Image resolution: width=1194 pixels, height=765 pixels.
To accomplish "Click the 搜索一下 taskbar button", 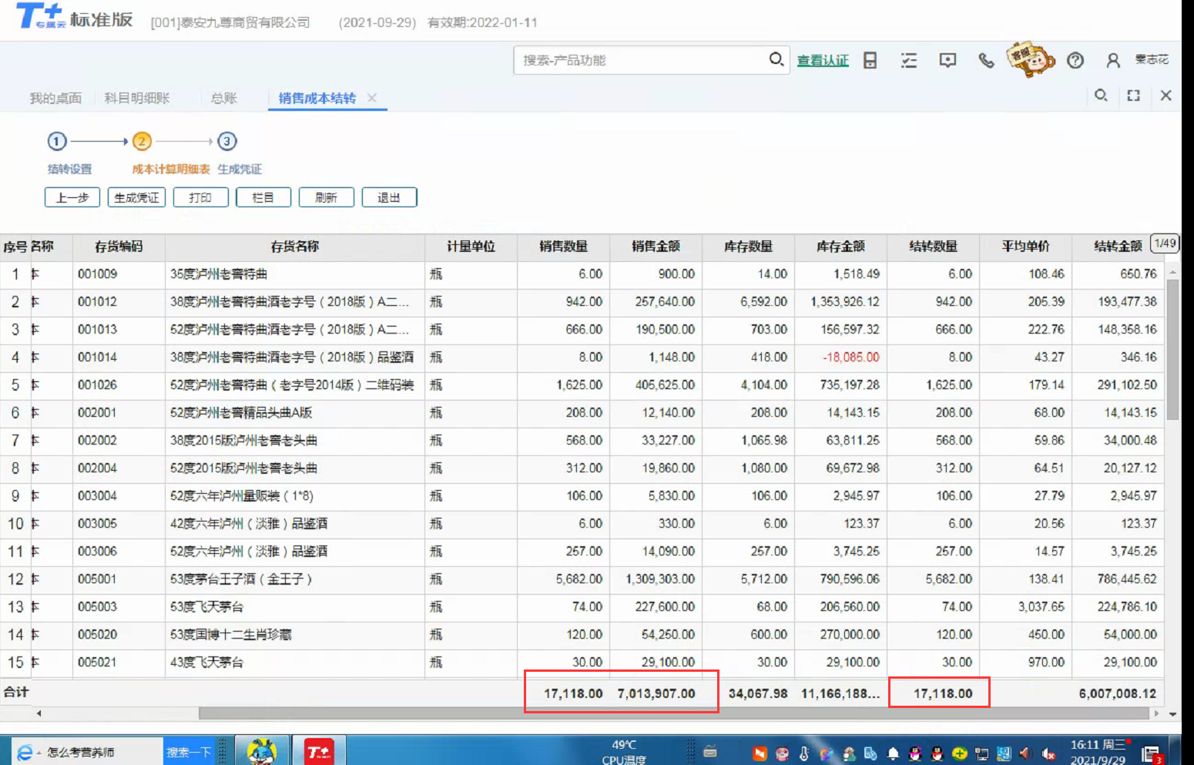I will tap(189, 752).
